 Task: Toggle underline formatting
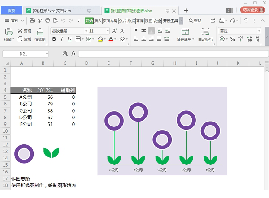[x=70, y=39]
